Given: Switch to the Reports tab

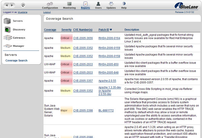Looking at the screenshot, I should (85, 5).
